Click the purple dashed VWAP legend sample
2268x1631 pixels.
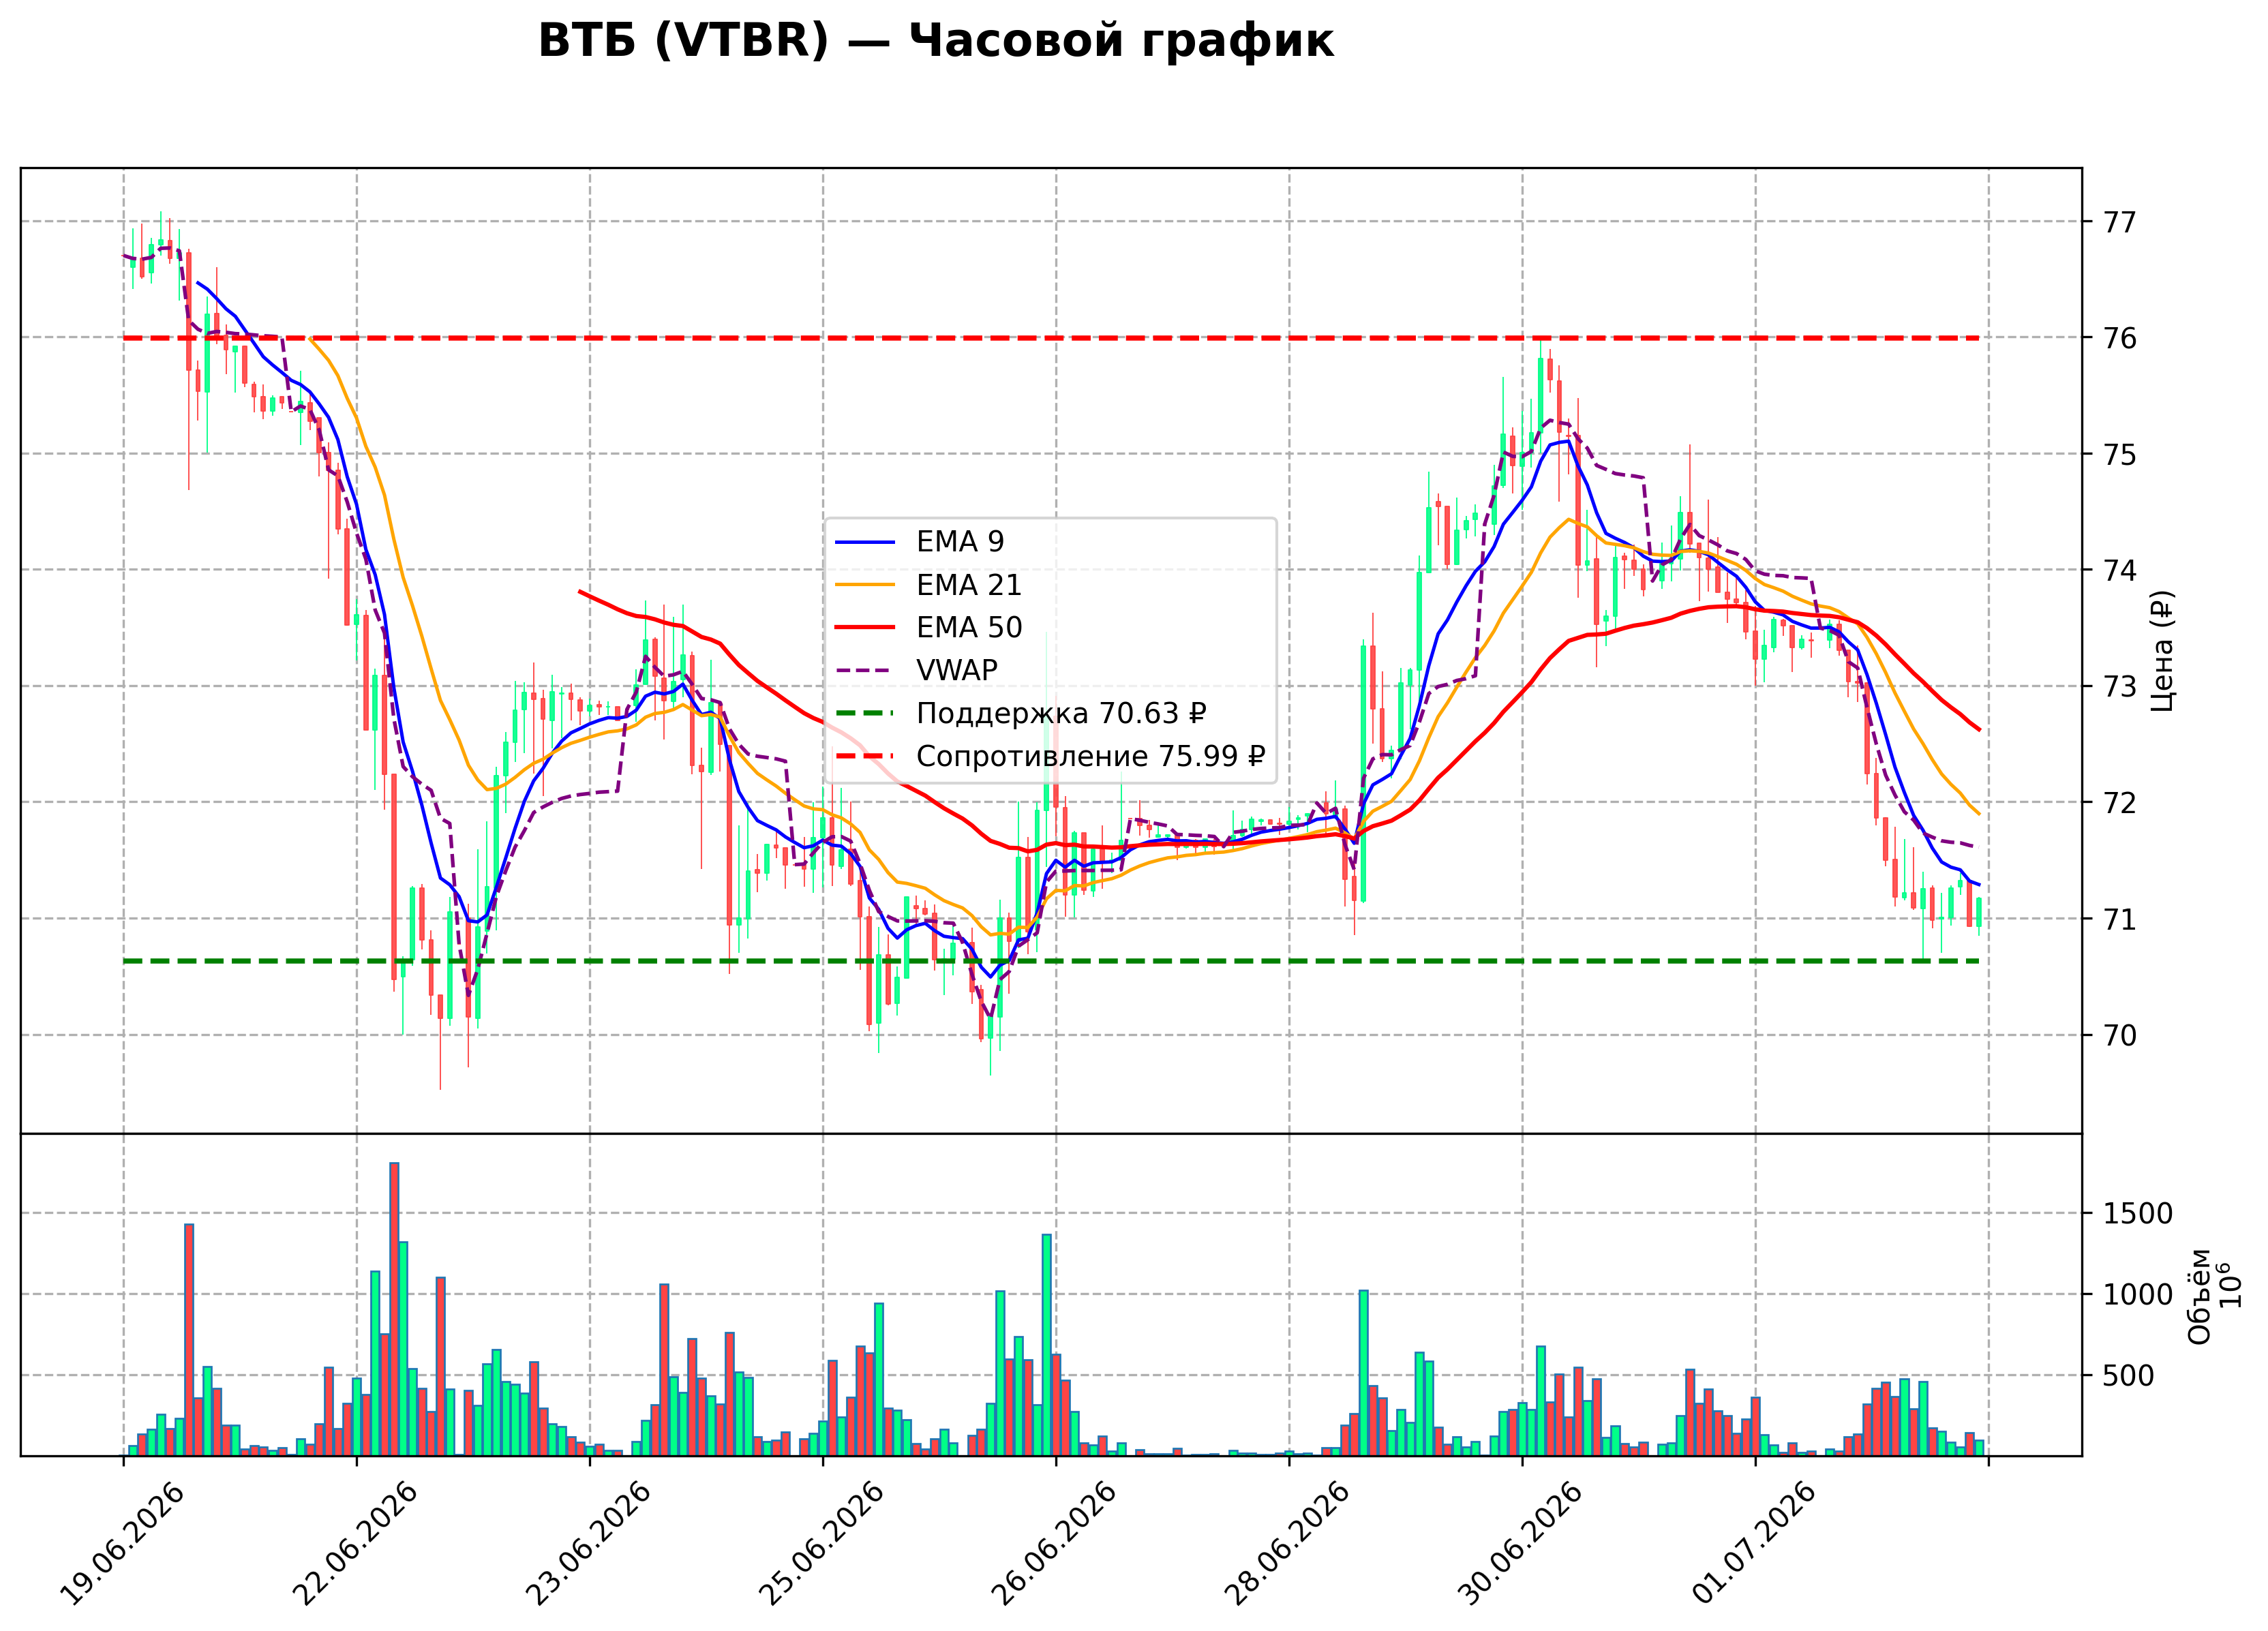click(865, 671)
